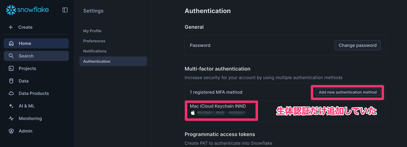Click the plus icon beside Create

11,27
